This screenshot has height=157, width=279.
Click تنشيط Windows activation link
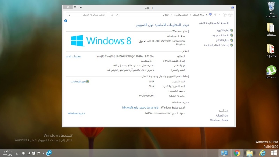pyautogui.click(x=76, y=113)
